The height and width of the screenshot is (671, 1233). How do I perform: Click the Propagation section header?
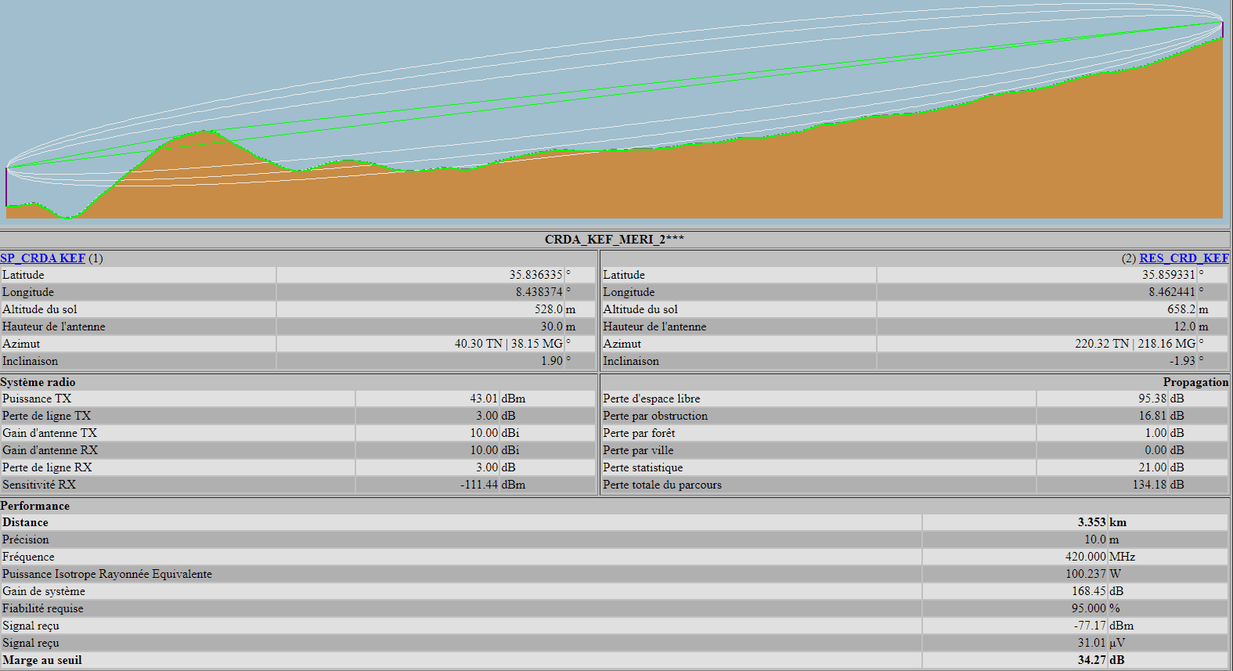pos(1195,382)
